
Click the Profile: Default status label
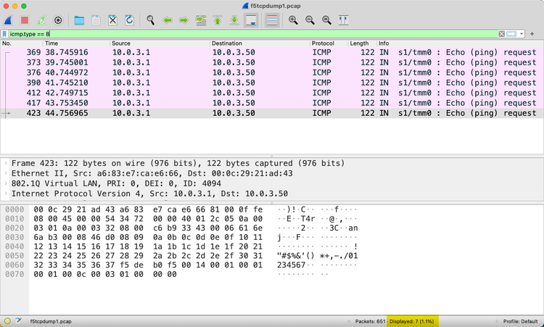pyautogui.click(x=521, y=321)
